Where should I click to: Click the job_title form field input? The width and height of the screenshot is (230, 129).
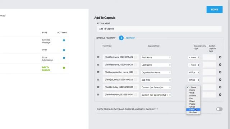[121, 80]
